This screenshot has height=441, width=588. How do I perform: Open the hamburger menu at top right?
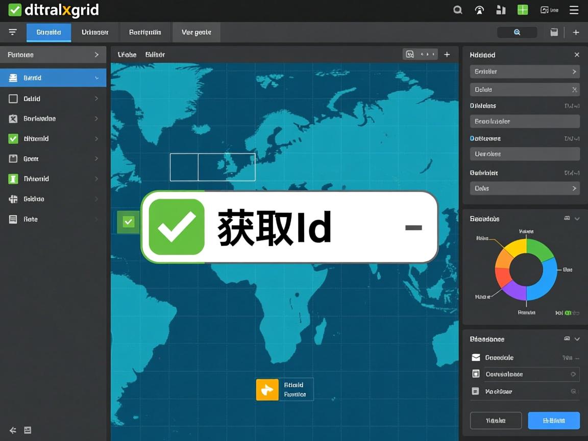(574, 10)
